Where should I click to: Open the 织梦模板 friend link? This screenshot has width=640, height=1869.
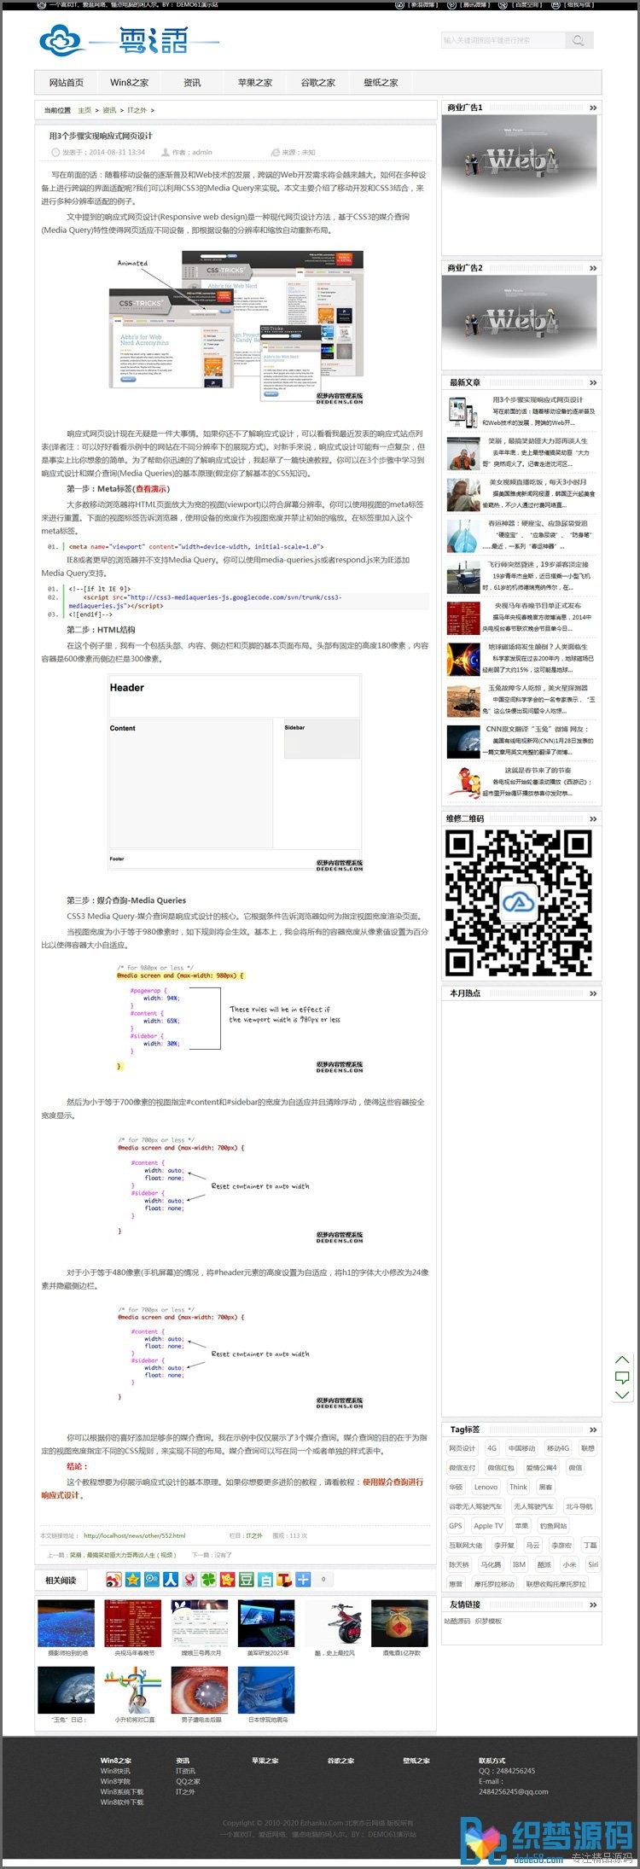coord(488,1620)
